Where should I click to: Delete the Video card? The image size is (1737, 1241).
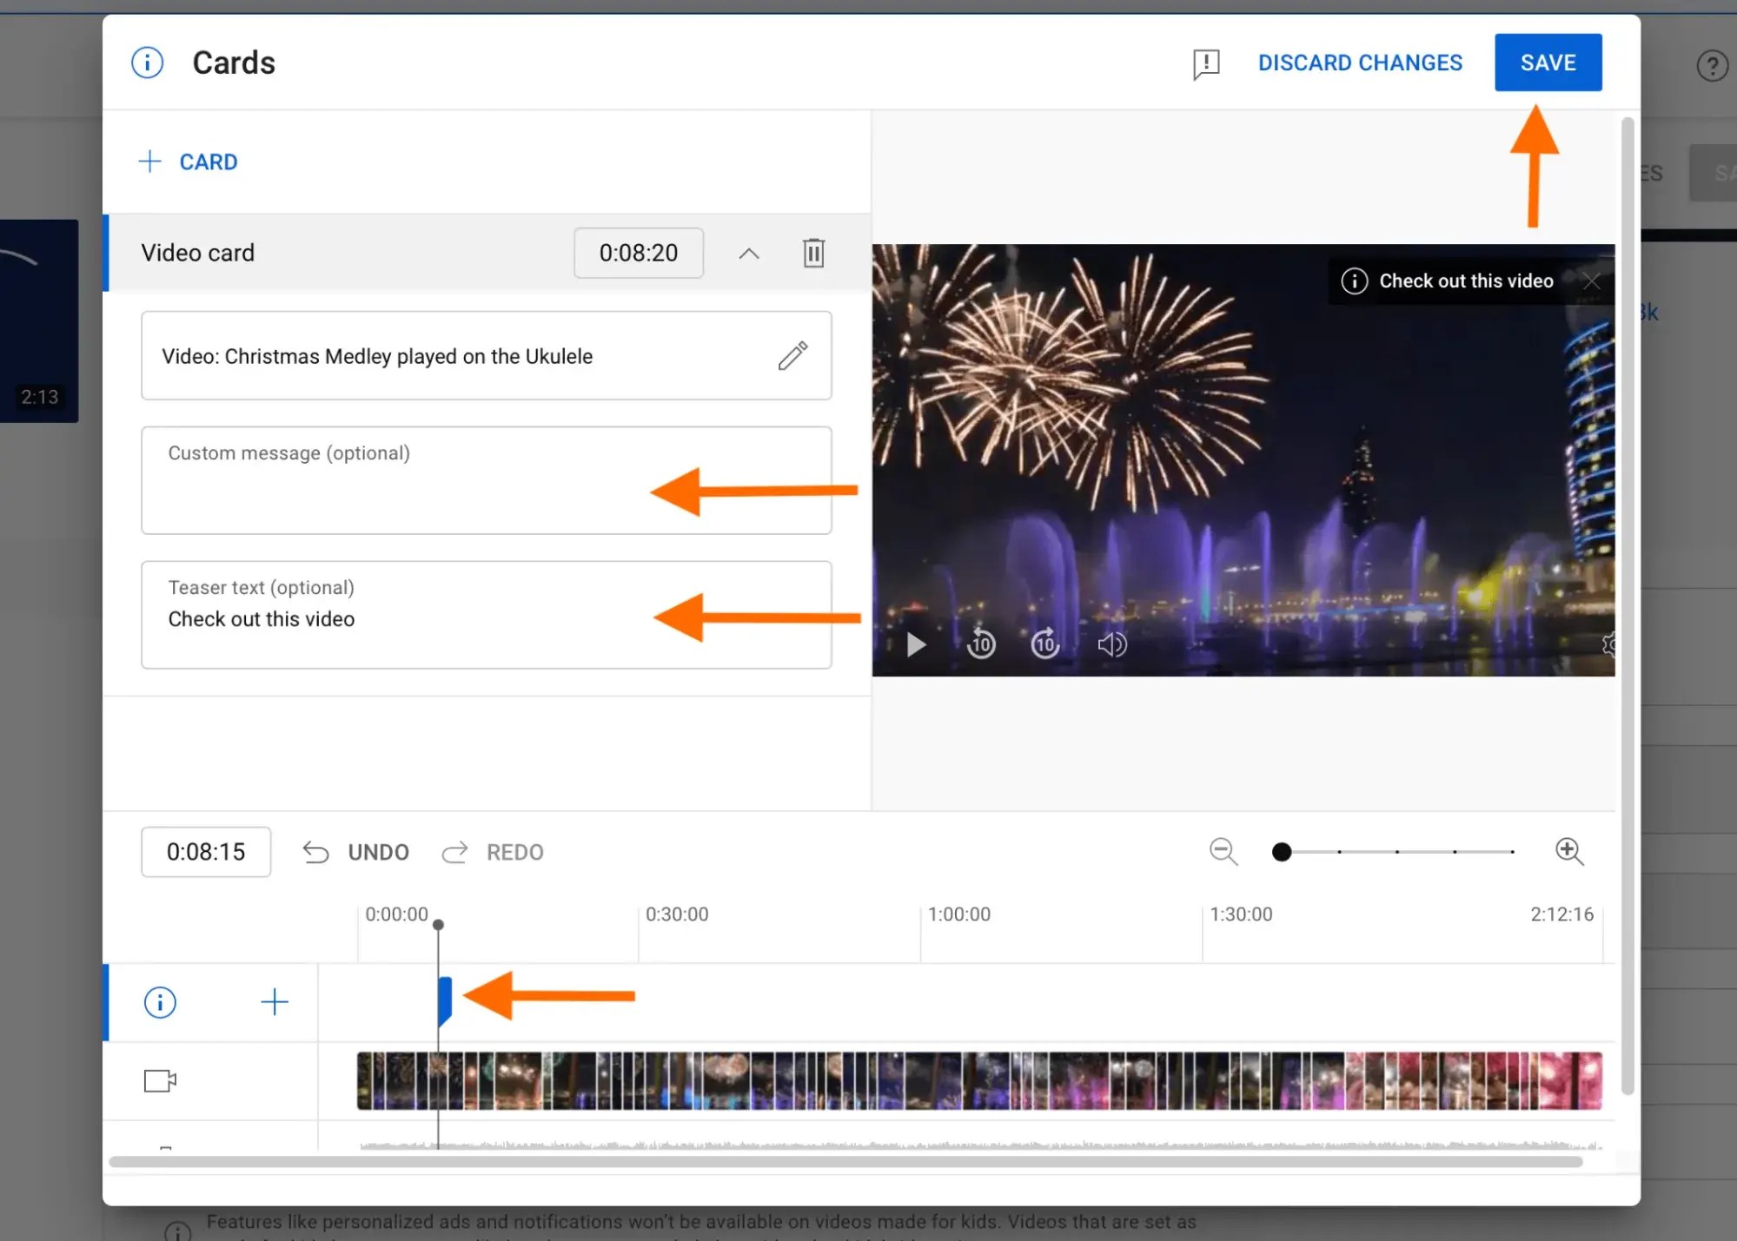pos(813,253)
